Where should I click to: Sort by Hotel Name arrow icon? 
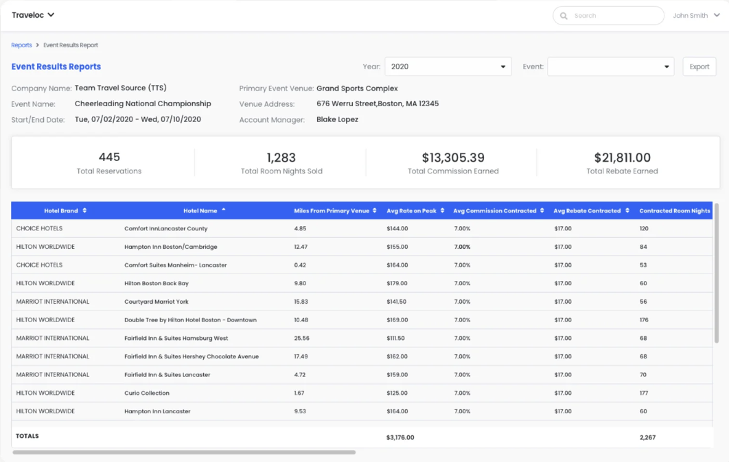[224, 210]
